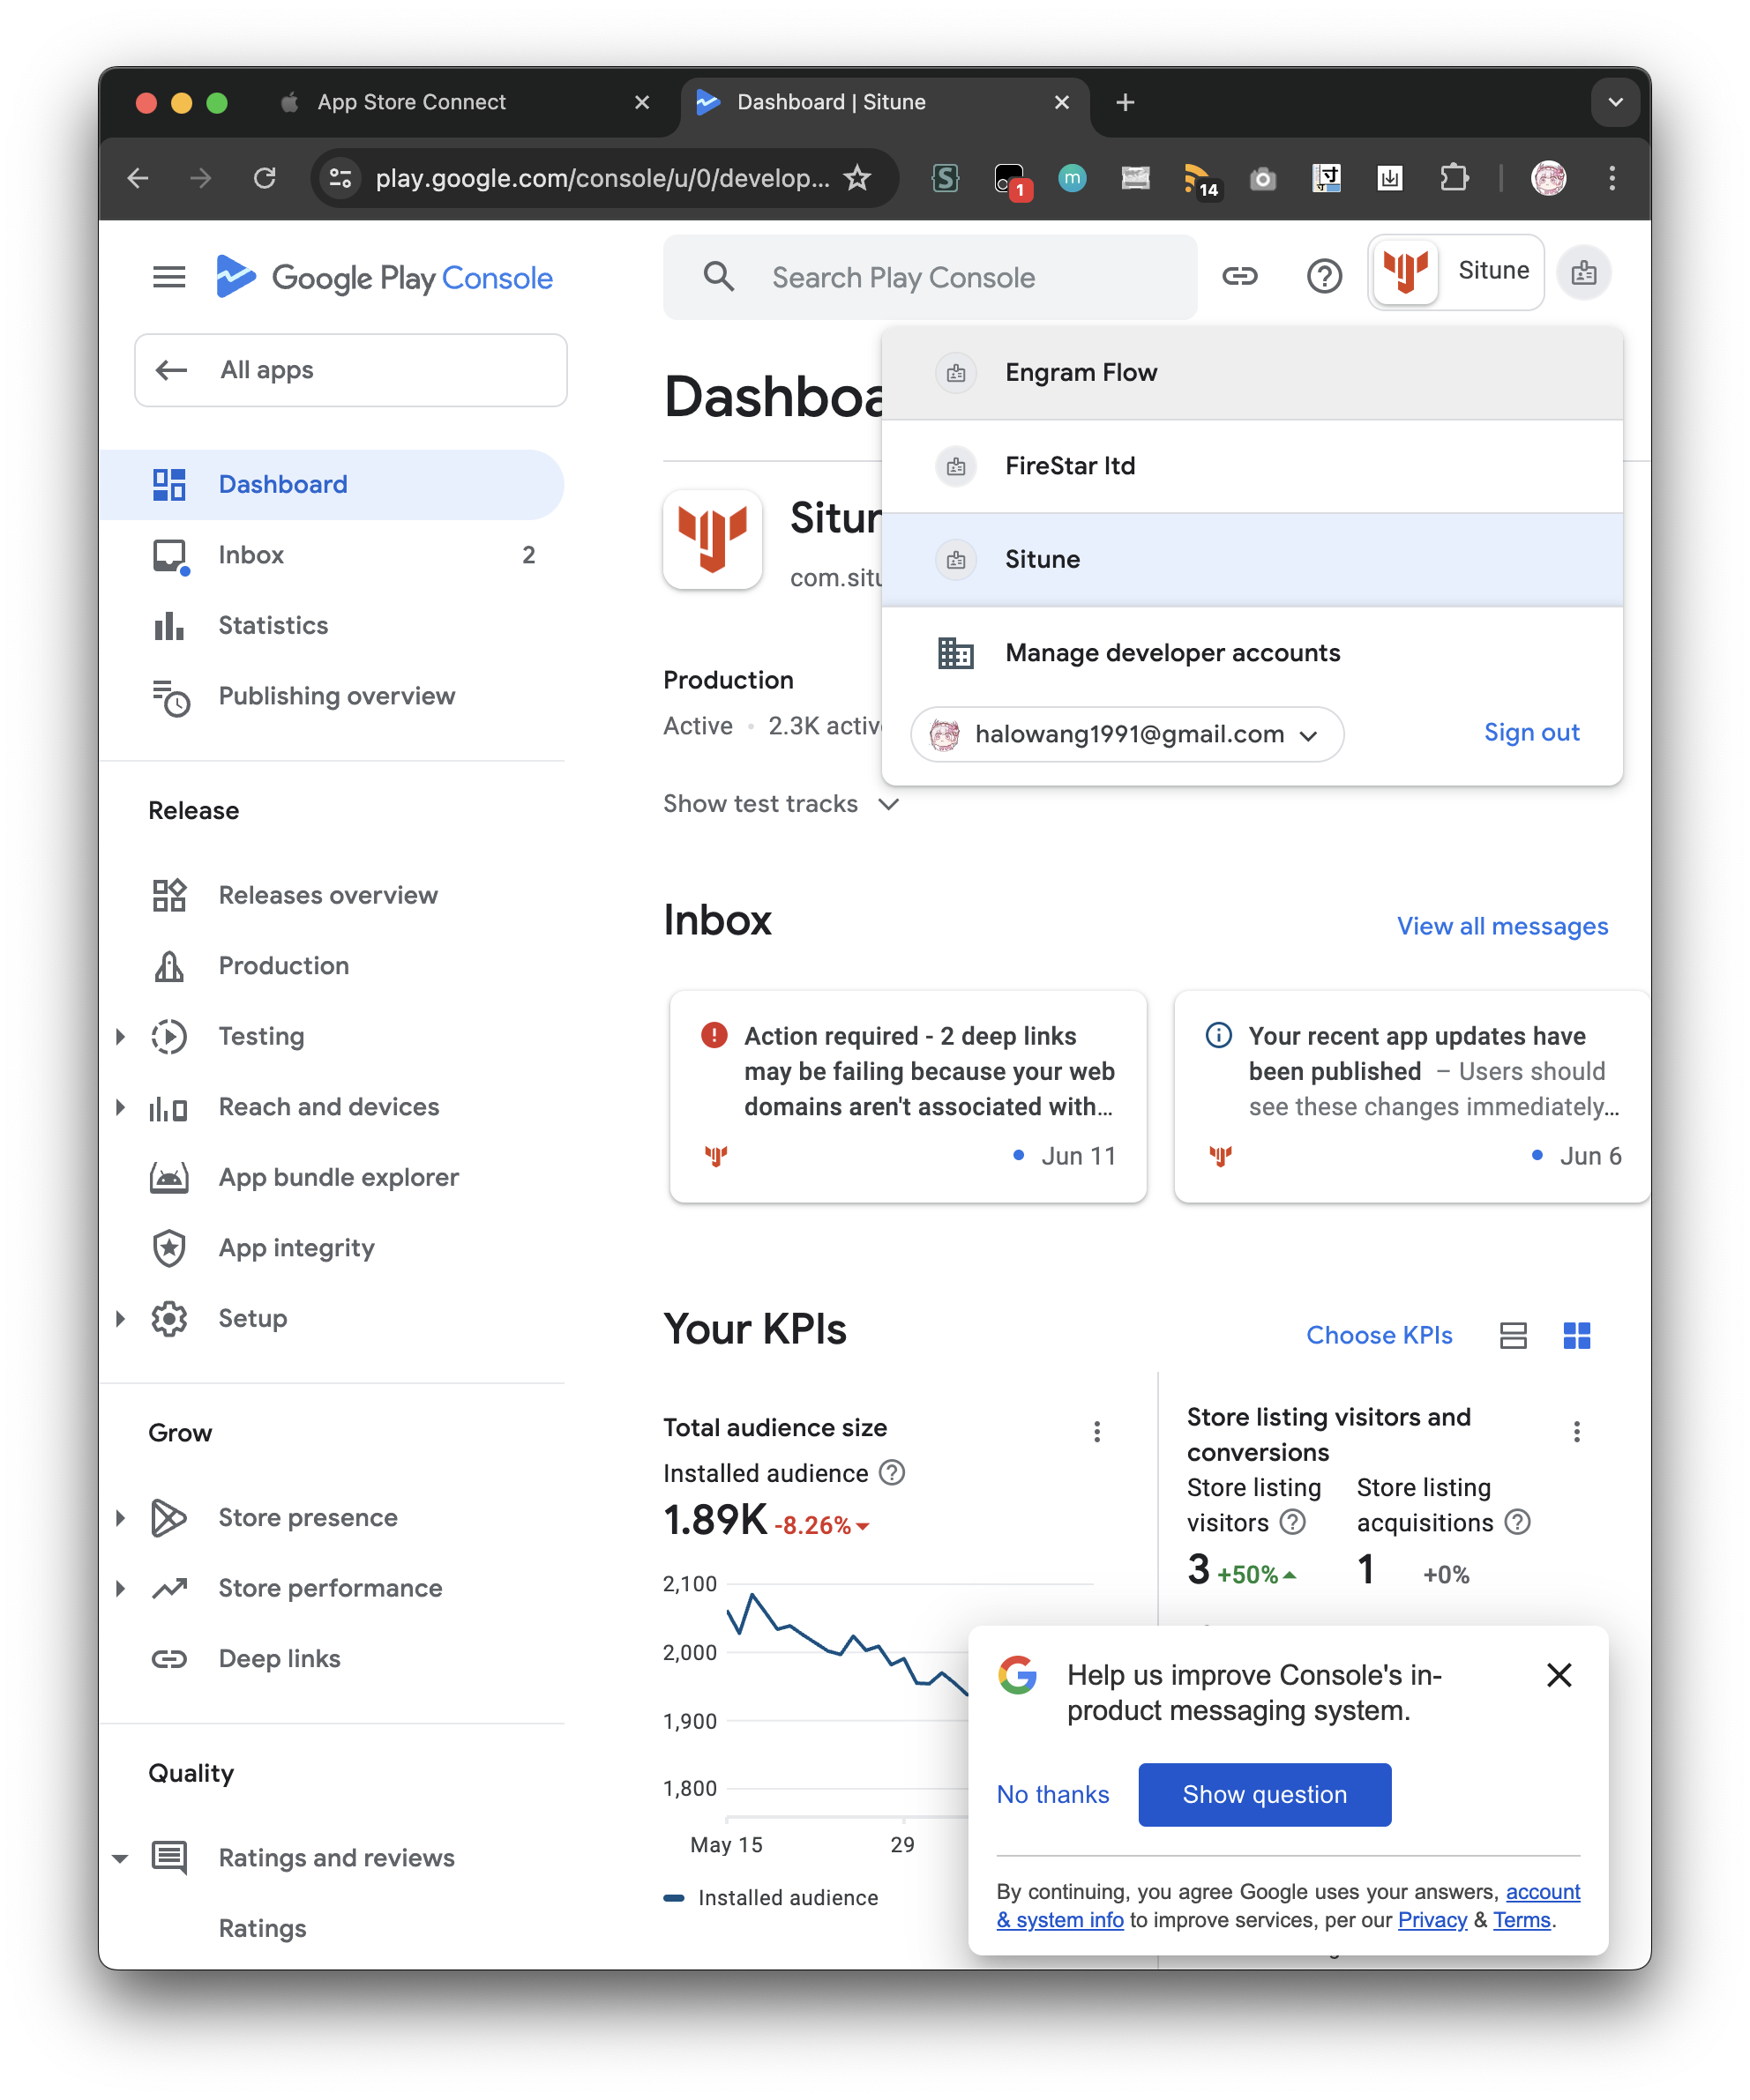This screenshot has height=2100, width=1750.
Task: Click the copy link icon in header
Action: point(1239,276)
